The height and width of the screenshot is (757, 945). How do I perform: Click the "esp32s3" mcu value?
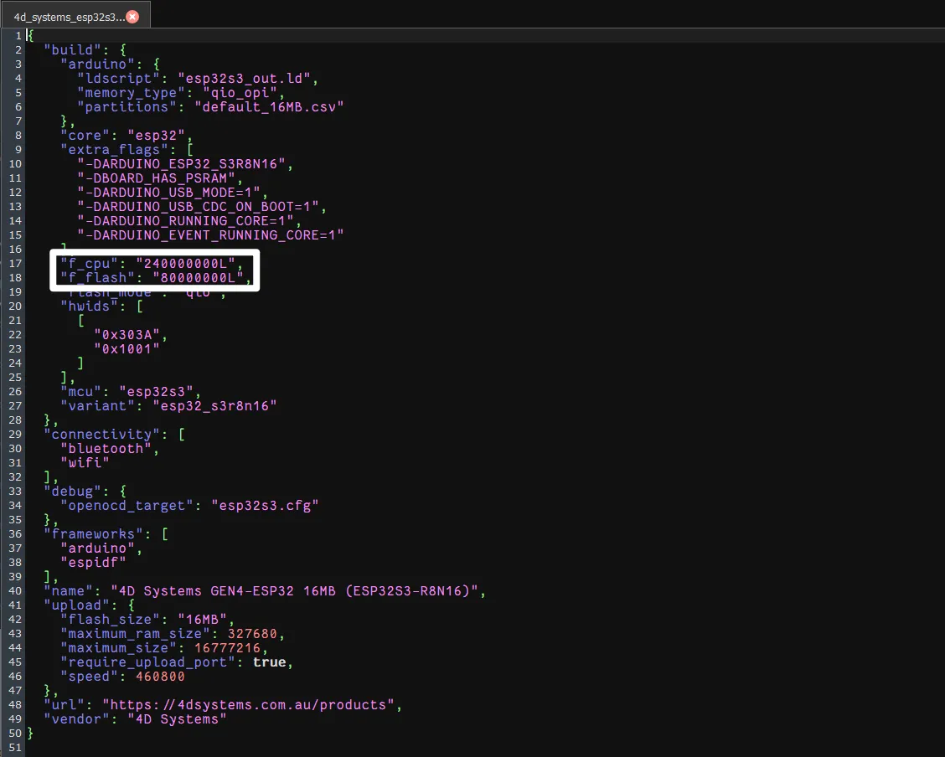pyautogui.click(x=156, y=391)
